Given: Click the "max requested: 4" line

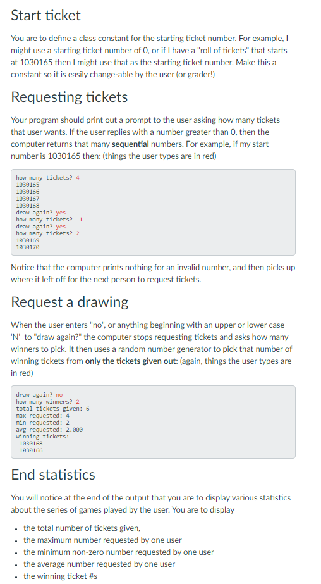Looking at the screenshot, I should pos(43,416).
